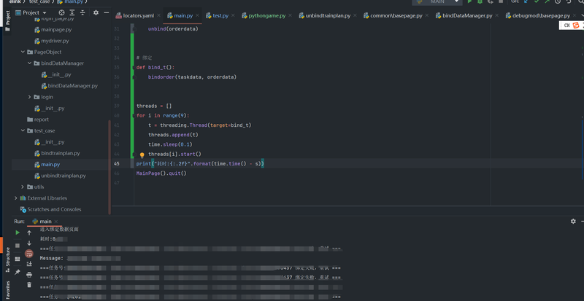Image resolution: width=584 pixels, height=301 pixels.
Task: Print the Run console output
Action: click(x=29, y=275)
